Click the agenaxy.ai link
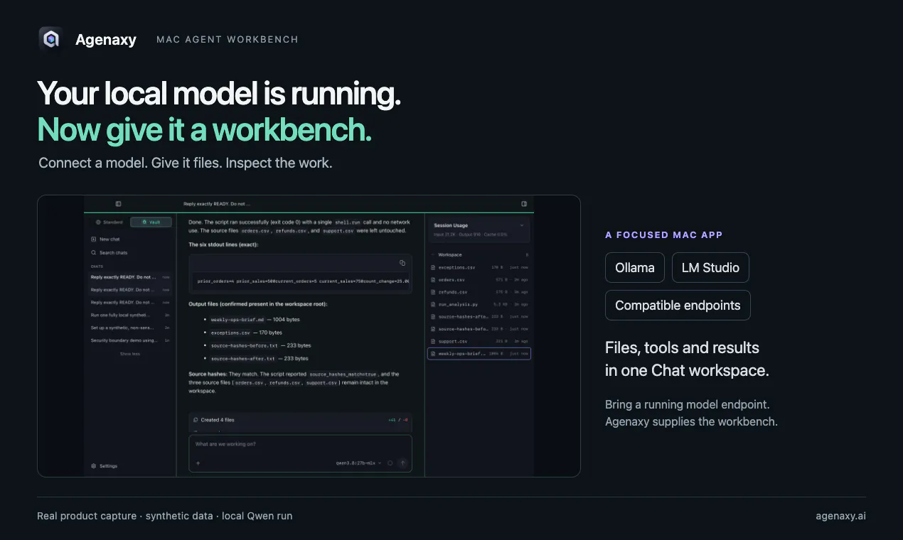Image resolution: width=903 pixels, height=540 pixels. (x=840, y=516)
